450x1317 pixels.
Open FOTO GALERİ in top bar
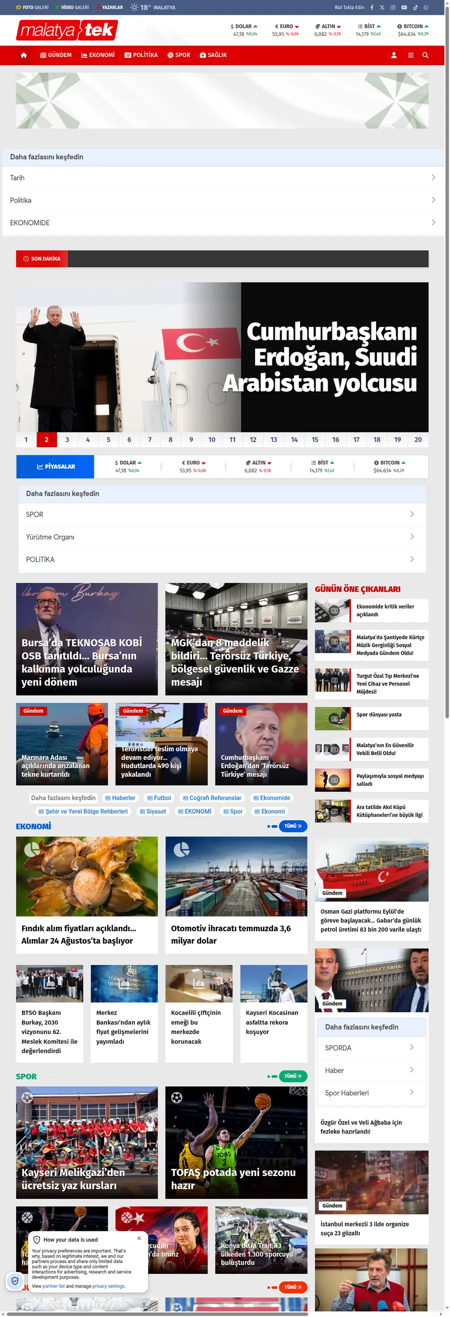(32, 7)
